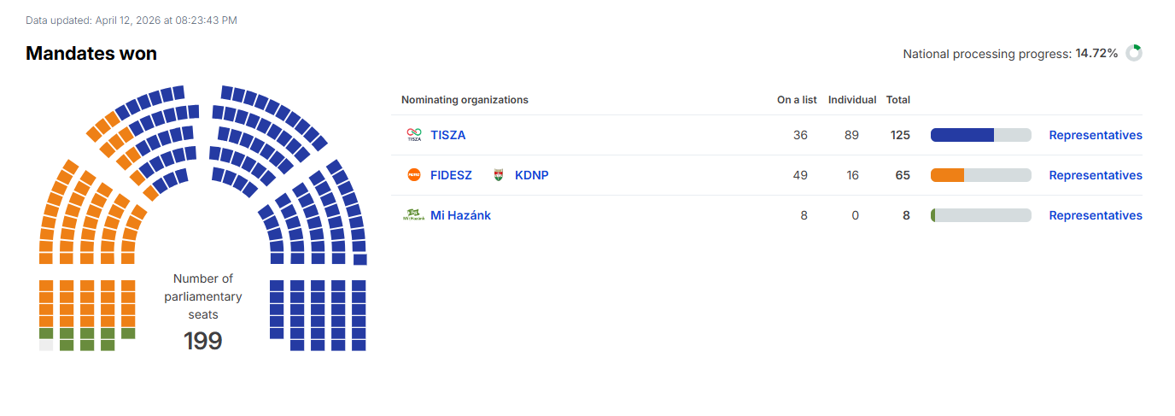Click the national processing progress donut
The image size is (1175, 416).
(1134, 53)
